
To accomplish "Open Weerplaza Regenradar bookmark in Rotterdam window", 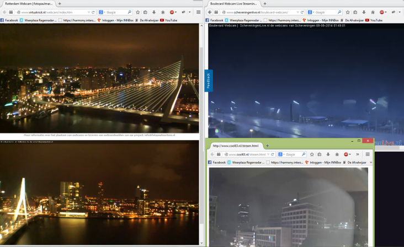I will 38,20.
